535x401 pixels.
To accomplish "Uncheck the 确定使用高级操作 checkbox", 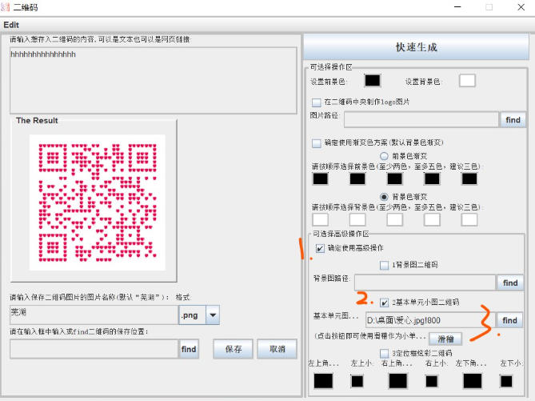I will (x=320, y=248).
